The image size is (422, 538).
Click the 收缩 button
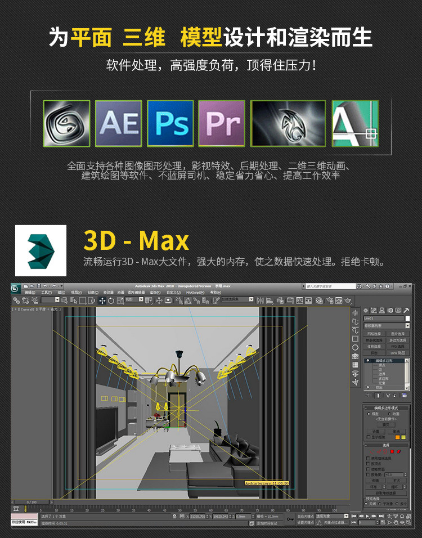click(375, 481)
